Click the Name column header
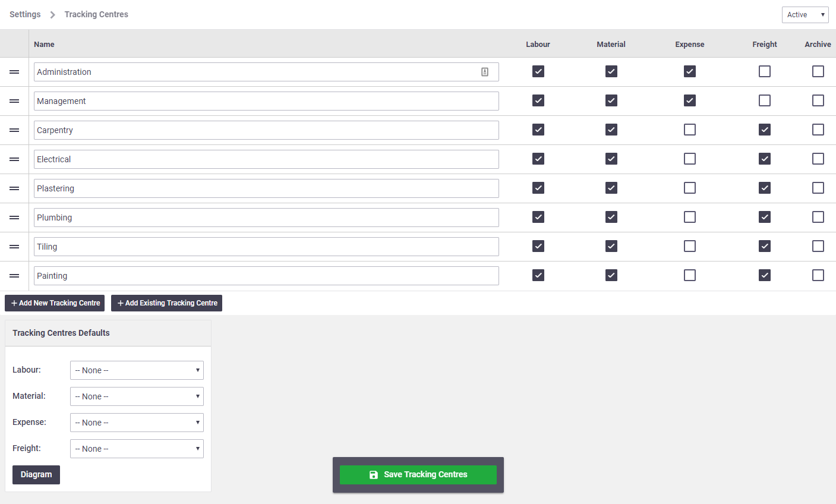The width and height of the screenshot is (836, 504). (44, 45)
